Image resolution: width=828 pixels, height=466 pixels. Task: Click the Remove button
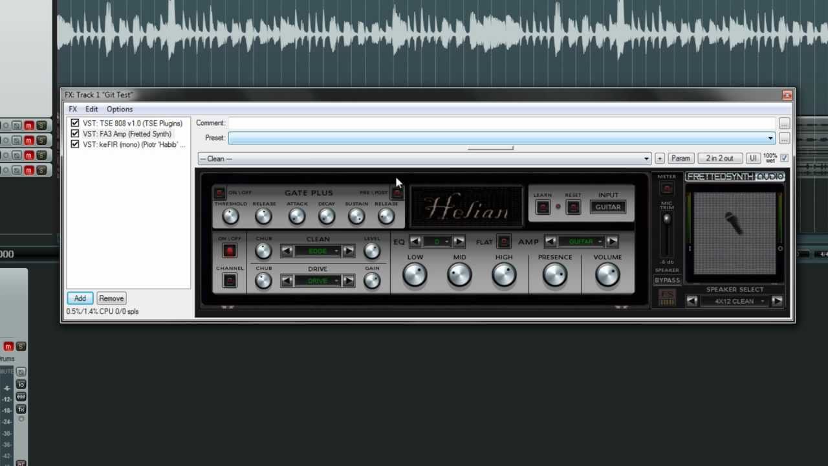coord(111,298)
